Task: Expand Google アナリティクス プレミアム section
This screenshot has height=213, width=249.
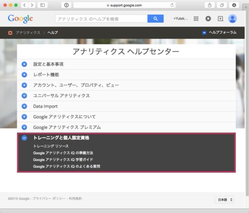Action: (126, 127)
